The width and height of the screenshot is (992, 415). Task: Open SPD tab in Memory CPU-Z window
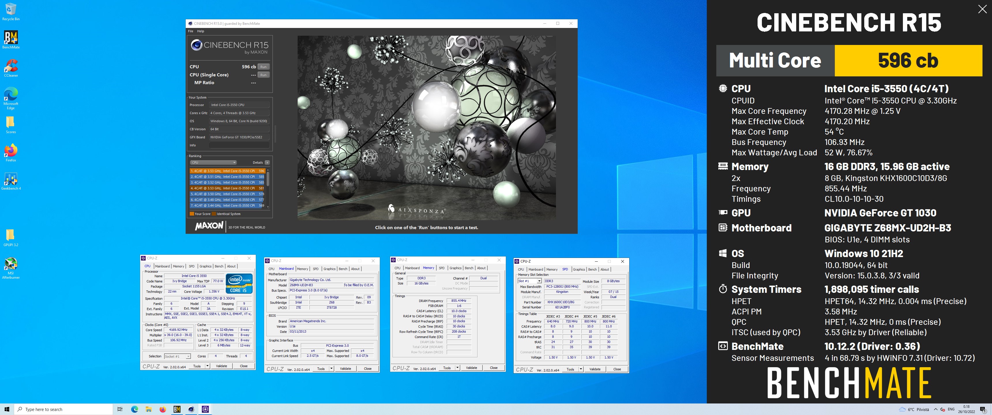[442, 268]
